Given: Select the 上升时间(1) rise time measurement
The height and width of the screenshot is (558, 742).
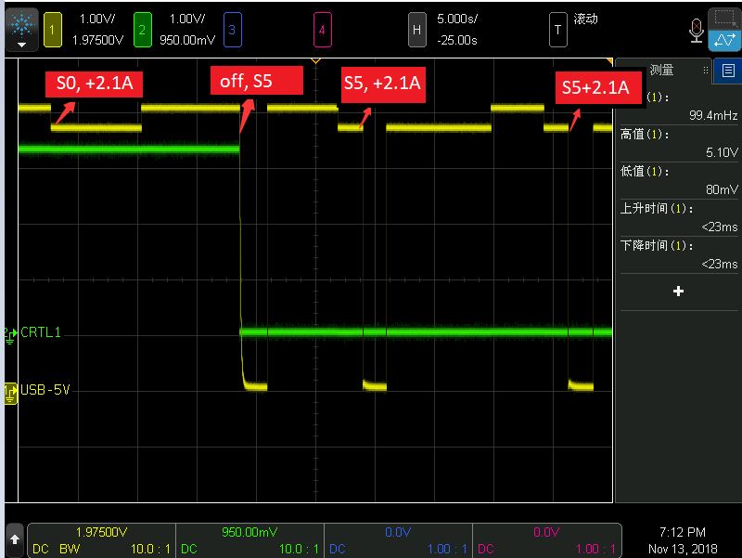Looking at the screenshot, I should pyautogui.click(x=679, y=217).
